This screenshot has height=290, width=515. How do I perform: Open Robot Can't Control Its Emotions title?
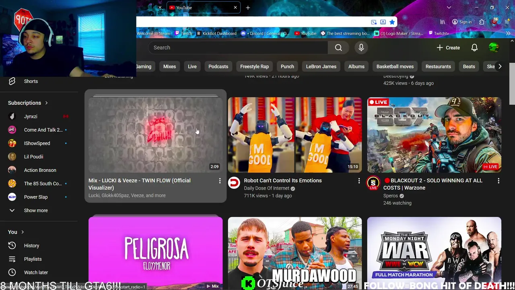[x=283, y=180]
